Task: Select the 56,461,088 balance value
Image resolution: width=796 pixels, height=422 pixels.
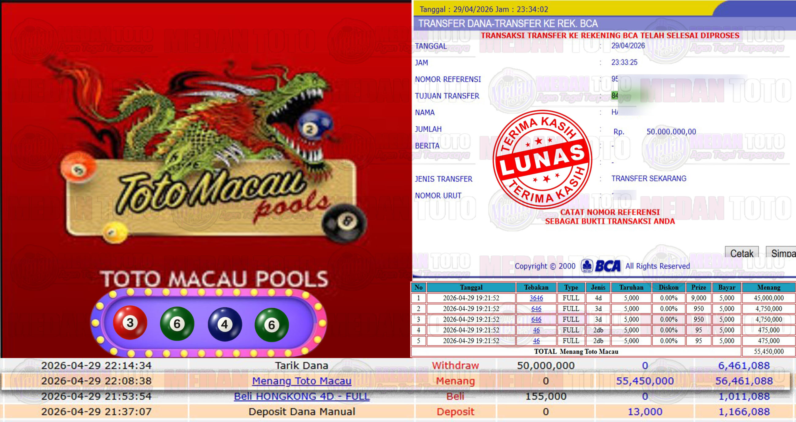Action: pos(744,381)
